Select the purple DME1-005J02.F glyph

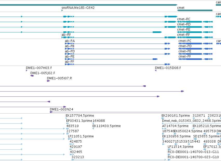(x=32, y=76)
